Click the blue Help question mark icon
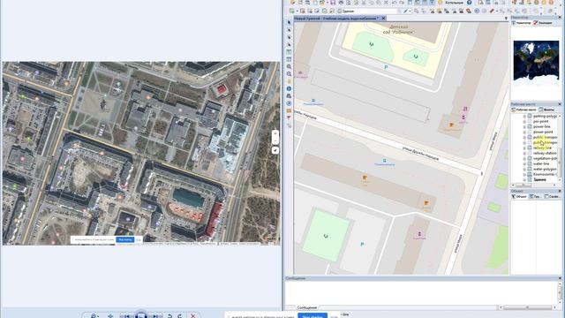565x318 pixels. (469, 3)
